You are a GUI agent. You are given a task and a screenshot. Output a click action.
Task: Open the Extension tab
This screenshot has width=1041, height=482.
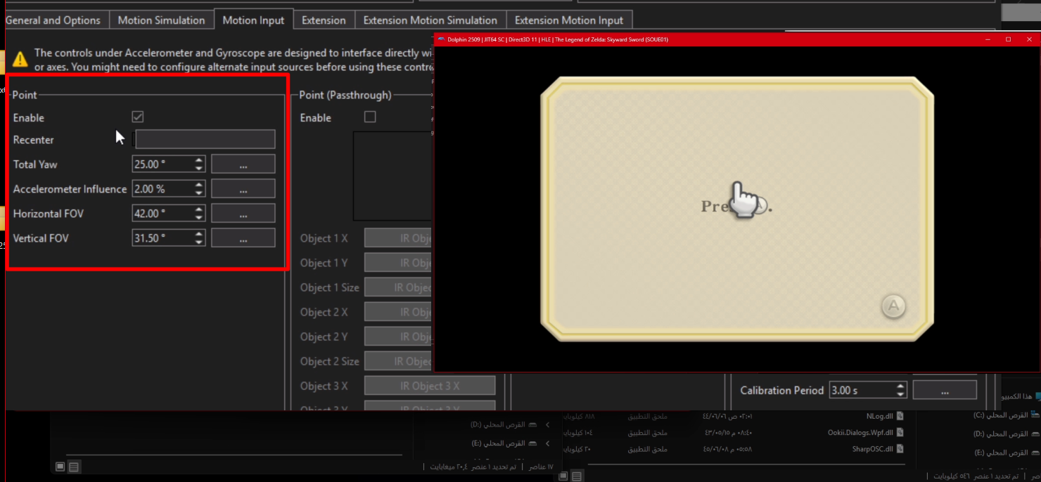click(324, 20)
